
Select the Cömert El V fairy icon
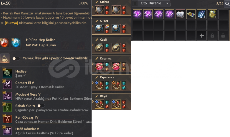[7, 85]
